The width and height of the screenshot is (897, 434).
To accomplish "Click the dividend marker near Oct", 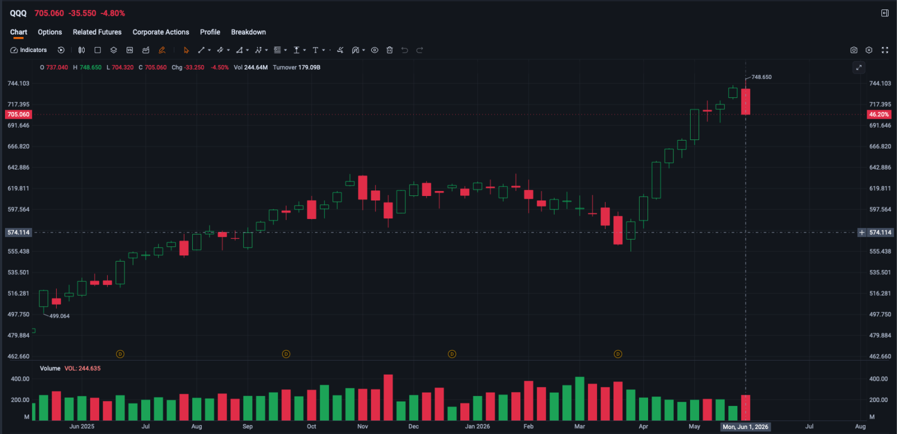I will pyautogui.click(x=286, y=354).
